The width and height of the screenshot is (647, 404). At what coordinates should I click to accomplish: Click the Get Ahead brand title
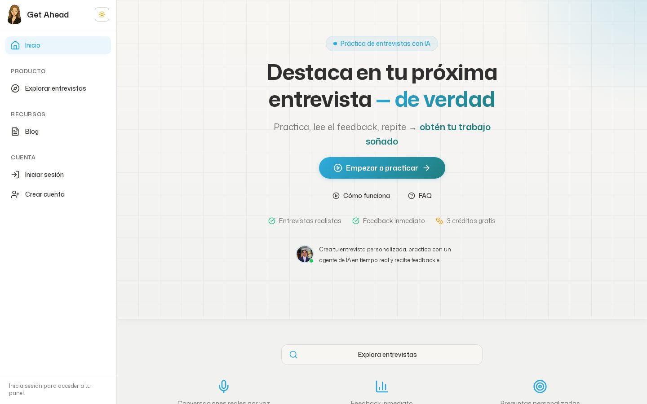48,14
